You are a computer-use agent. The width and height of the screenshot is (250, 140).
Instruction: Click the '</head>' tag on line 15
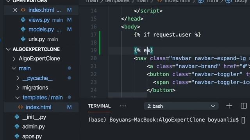coord(132,19)
